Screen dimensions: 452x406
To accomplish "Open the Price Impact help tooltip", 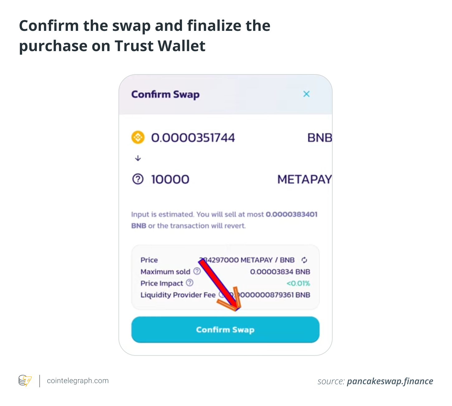I will click(x=190, y=283).
